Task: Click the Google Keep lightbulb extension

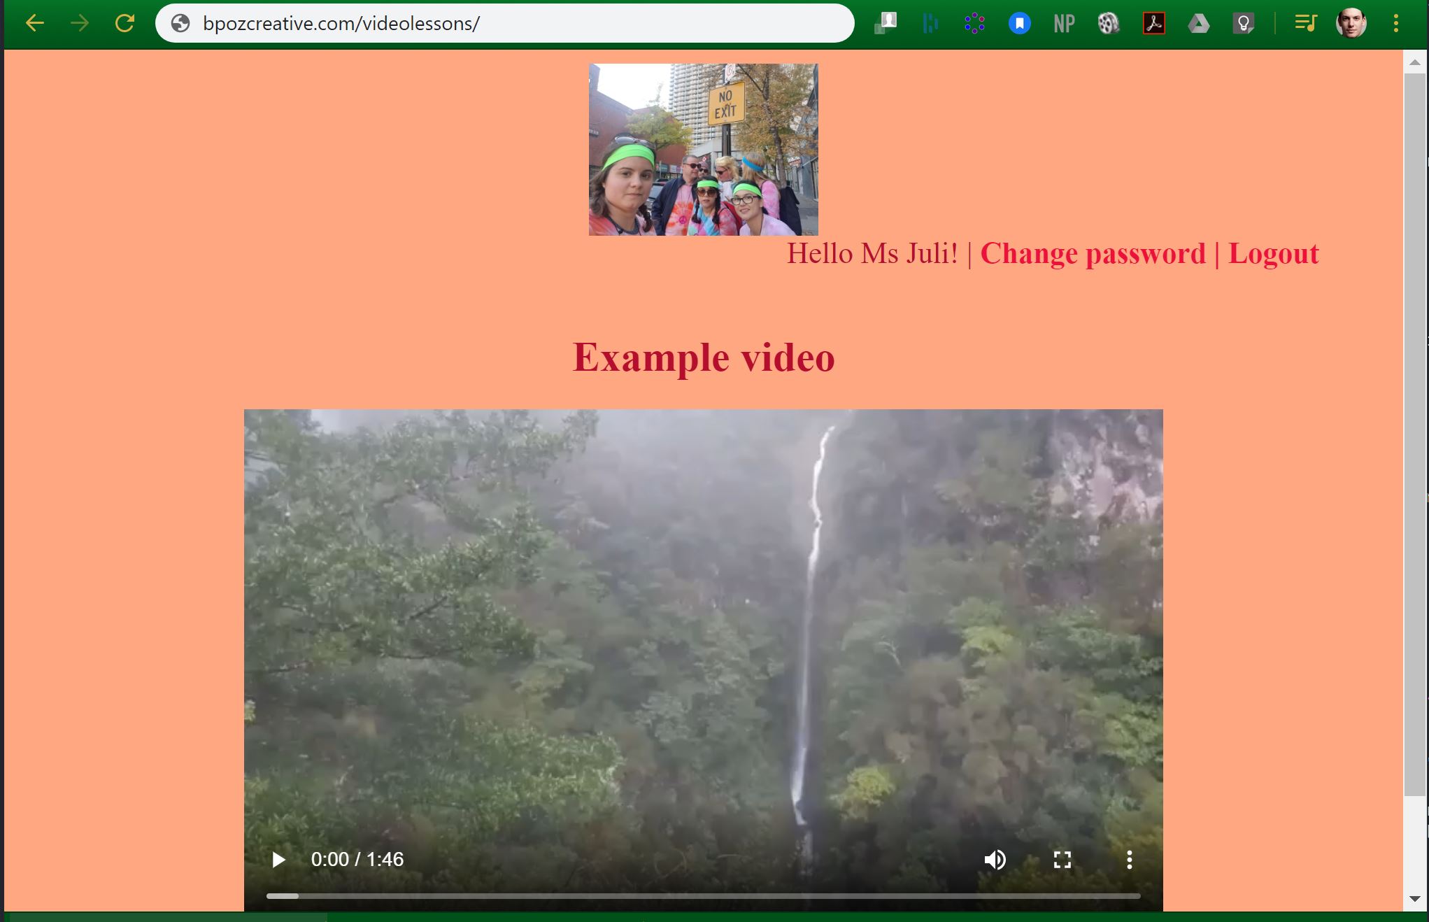Action: [1243, 24]
